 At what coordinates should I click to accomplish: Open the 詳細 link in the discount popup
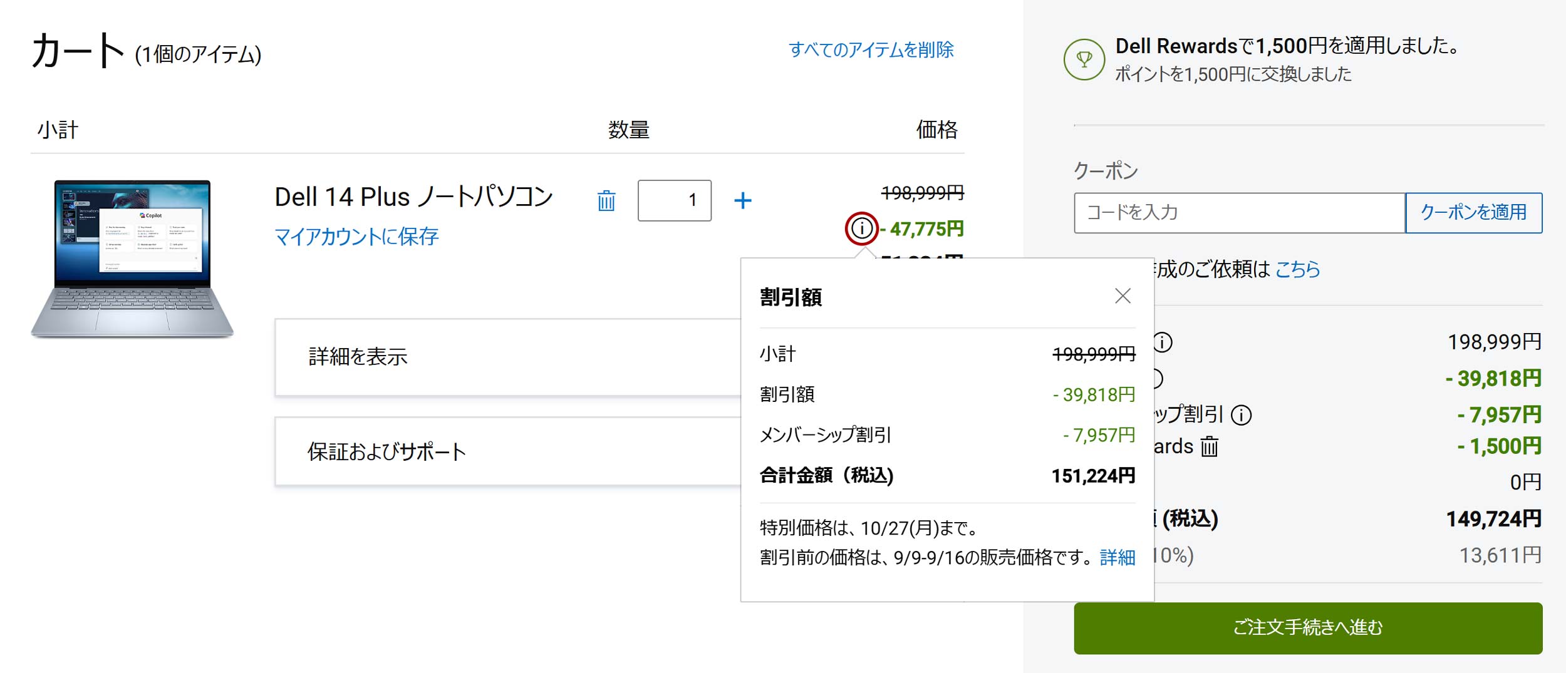point(1117,557)
